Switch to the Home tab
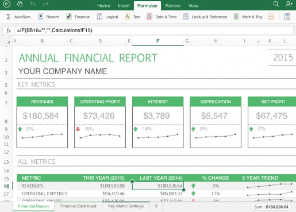The image size is (296, 212). (x=103, y=6)
